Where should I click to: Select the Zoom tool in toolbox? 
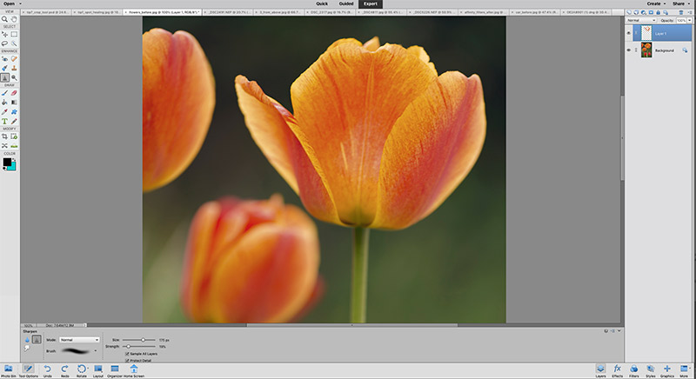coord(4,19)
